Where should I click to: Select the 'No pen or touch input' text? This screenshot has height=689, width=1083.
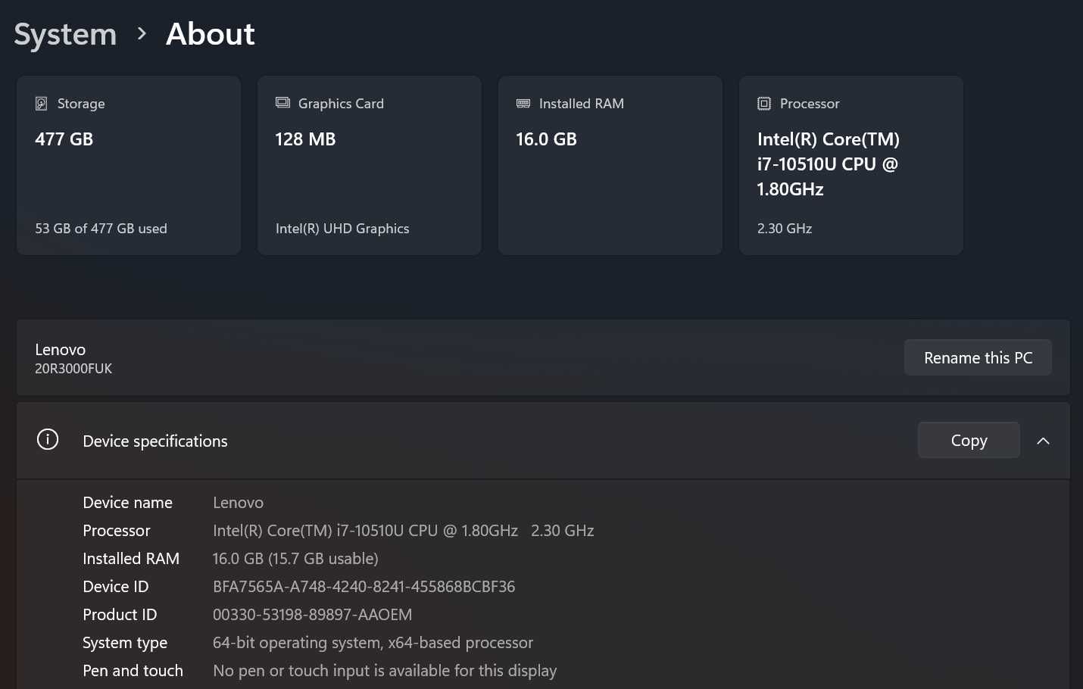385,671
